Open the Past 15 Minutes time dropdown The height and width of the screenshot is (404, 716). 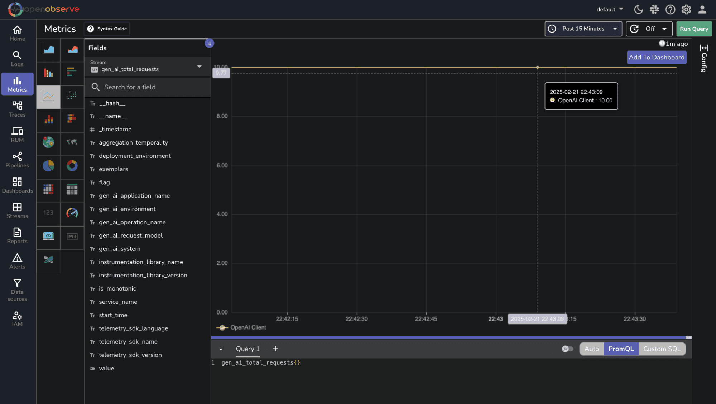583,29
